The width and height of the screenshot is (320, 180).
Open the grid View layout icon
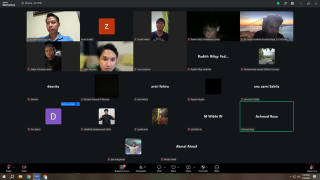click(x=292, y=3)
